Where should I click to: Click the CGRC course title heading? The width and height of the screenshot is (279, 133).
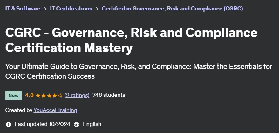click(x=132, y=40)
